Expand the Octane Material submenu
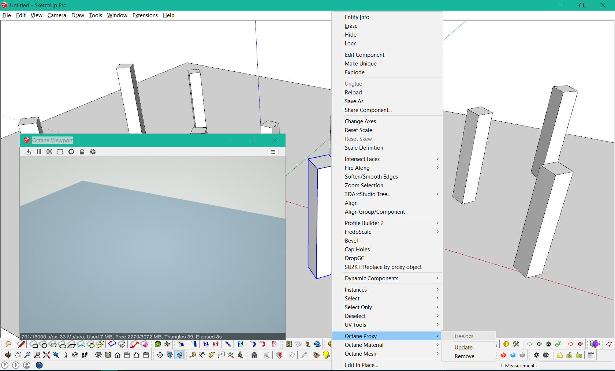Viewport: 615px width, 371px height. (x=387, y=345)
